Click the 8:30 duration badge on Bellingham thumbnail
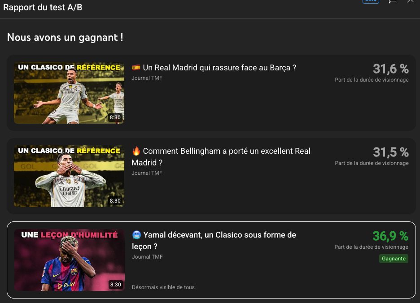420x303 pixels. pos(115,201)
